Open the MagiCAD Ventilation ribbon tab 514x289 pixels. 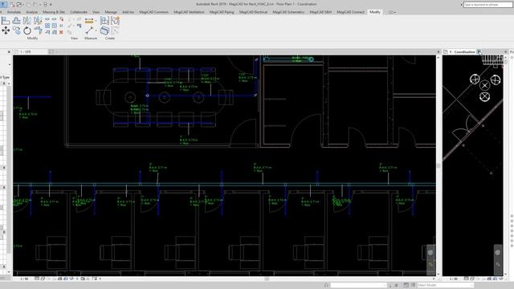tap(189, 12)
